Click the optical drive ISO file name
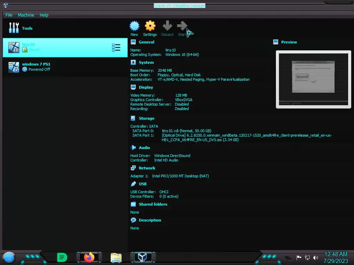Screen dimensions: 354x265 click(x=247, y=137)
